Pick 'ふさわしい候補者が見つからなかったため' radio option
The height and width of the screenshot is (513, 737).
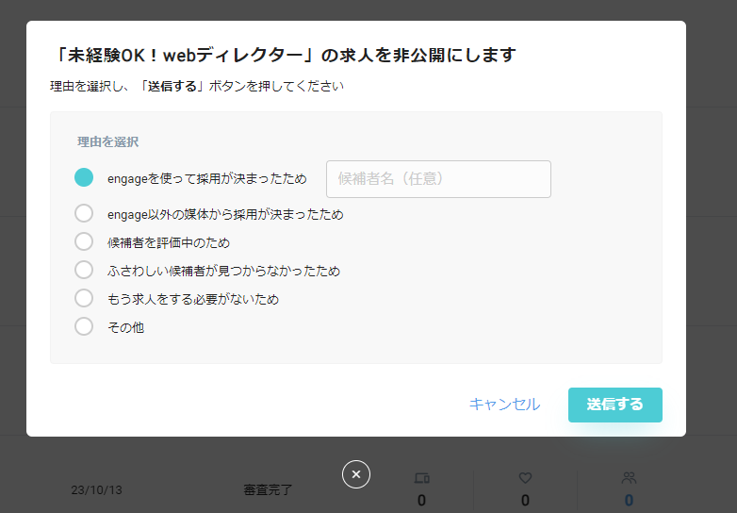[84, 270]
